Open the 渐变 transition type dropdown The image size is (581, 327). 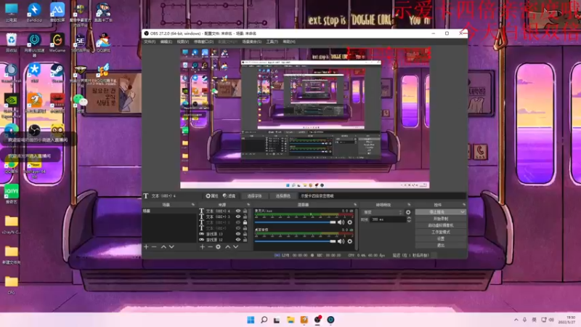coord(383,212)
